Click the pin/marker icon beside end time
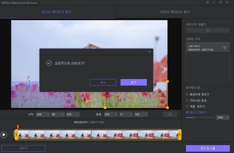234x153 pixels. [170, 114]
